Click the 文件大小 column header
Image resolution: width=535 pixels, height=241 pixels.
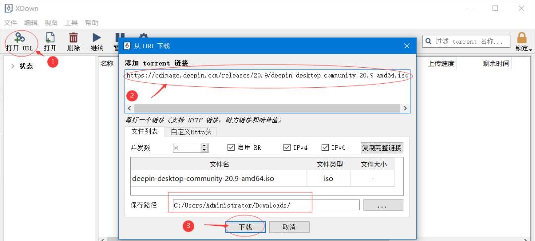(x=373, y=164)
